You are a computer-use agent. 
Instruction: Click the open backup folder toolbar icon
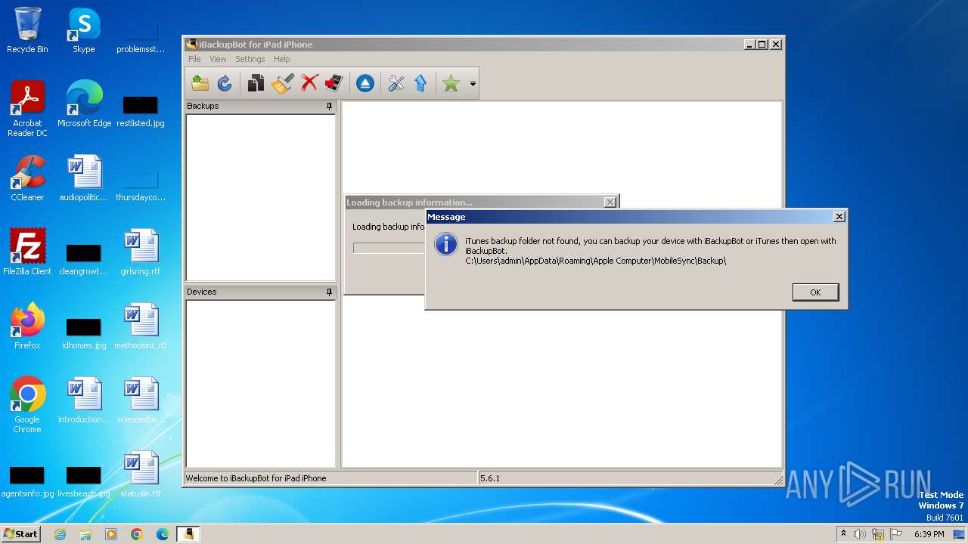pos(200,83)
